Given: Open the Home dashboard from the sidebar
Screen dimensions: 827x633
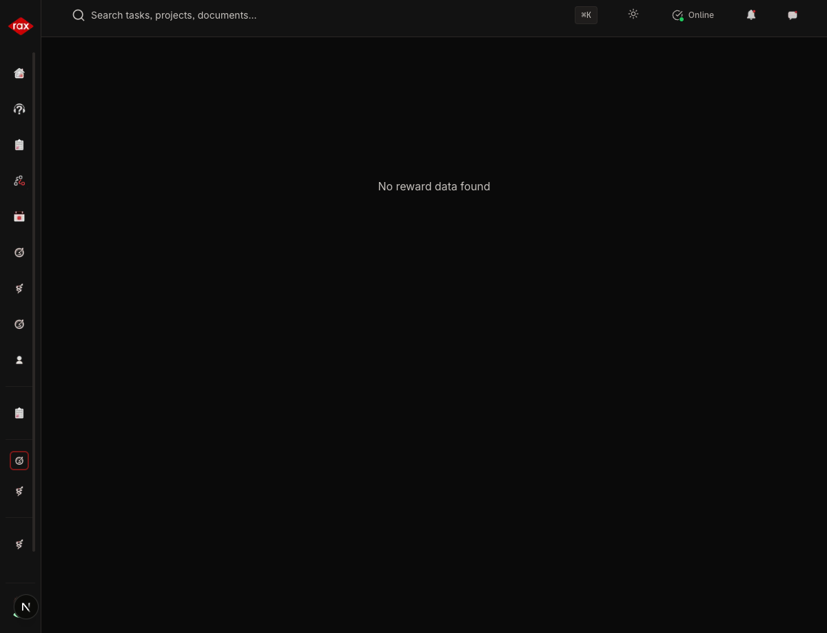Looking at the screenshot, I should 19,73.
